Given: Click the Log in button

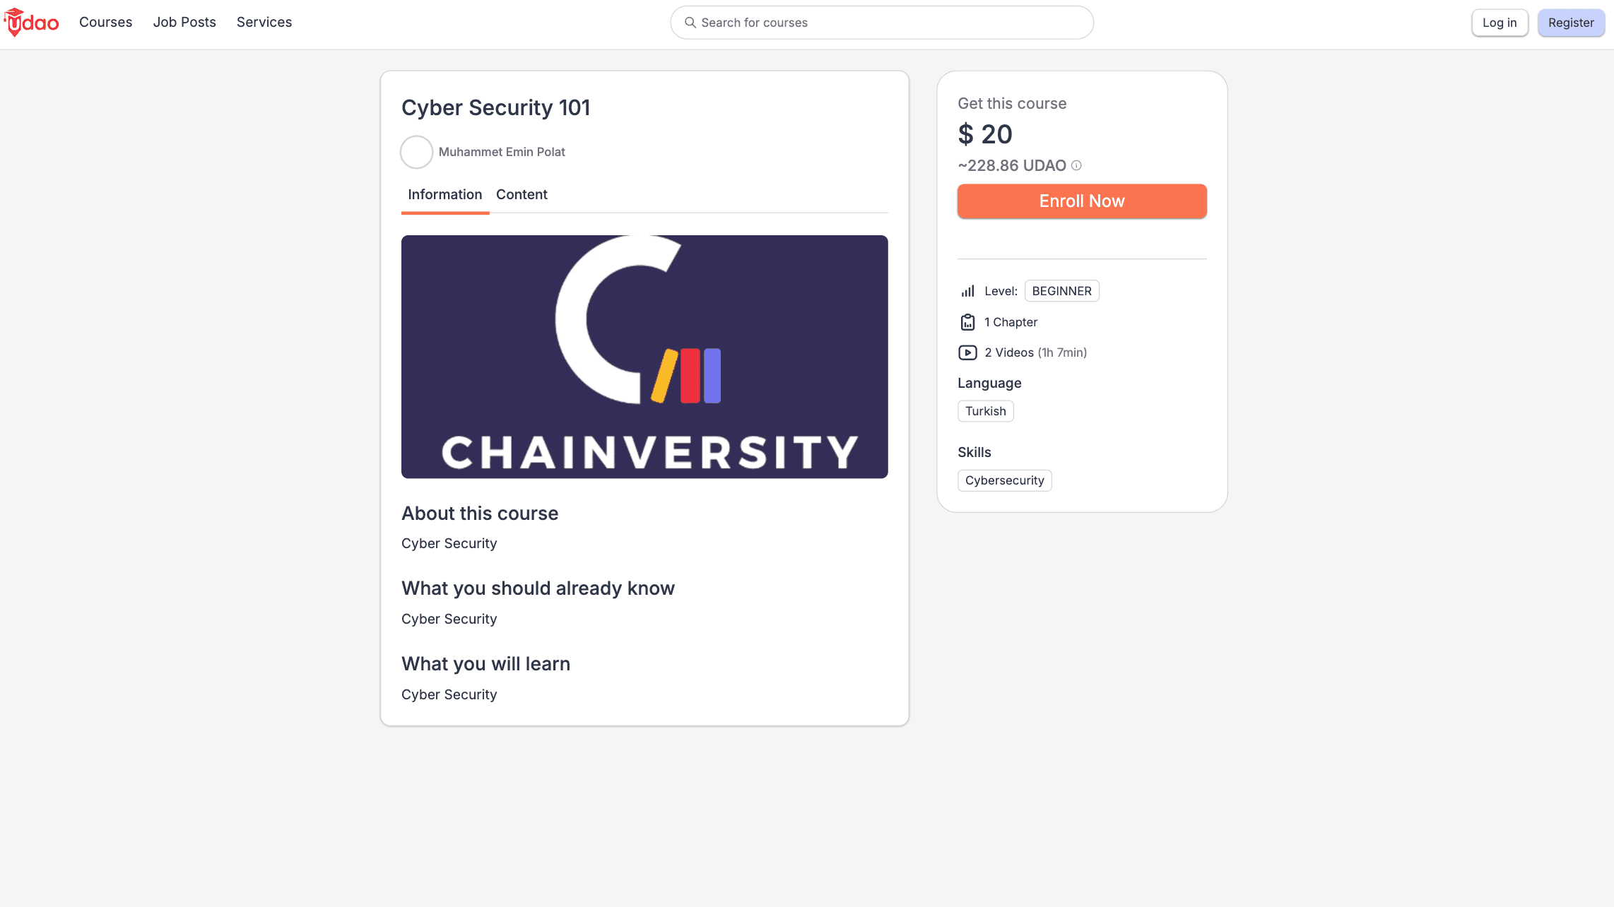Looking at the screenshot, I should [x=1500, y=23].
